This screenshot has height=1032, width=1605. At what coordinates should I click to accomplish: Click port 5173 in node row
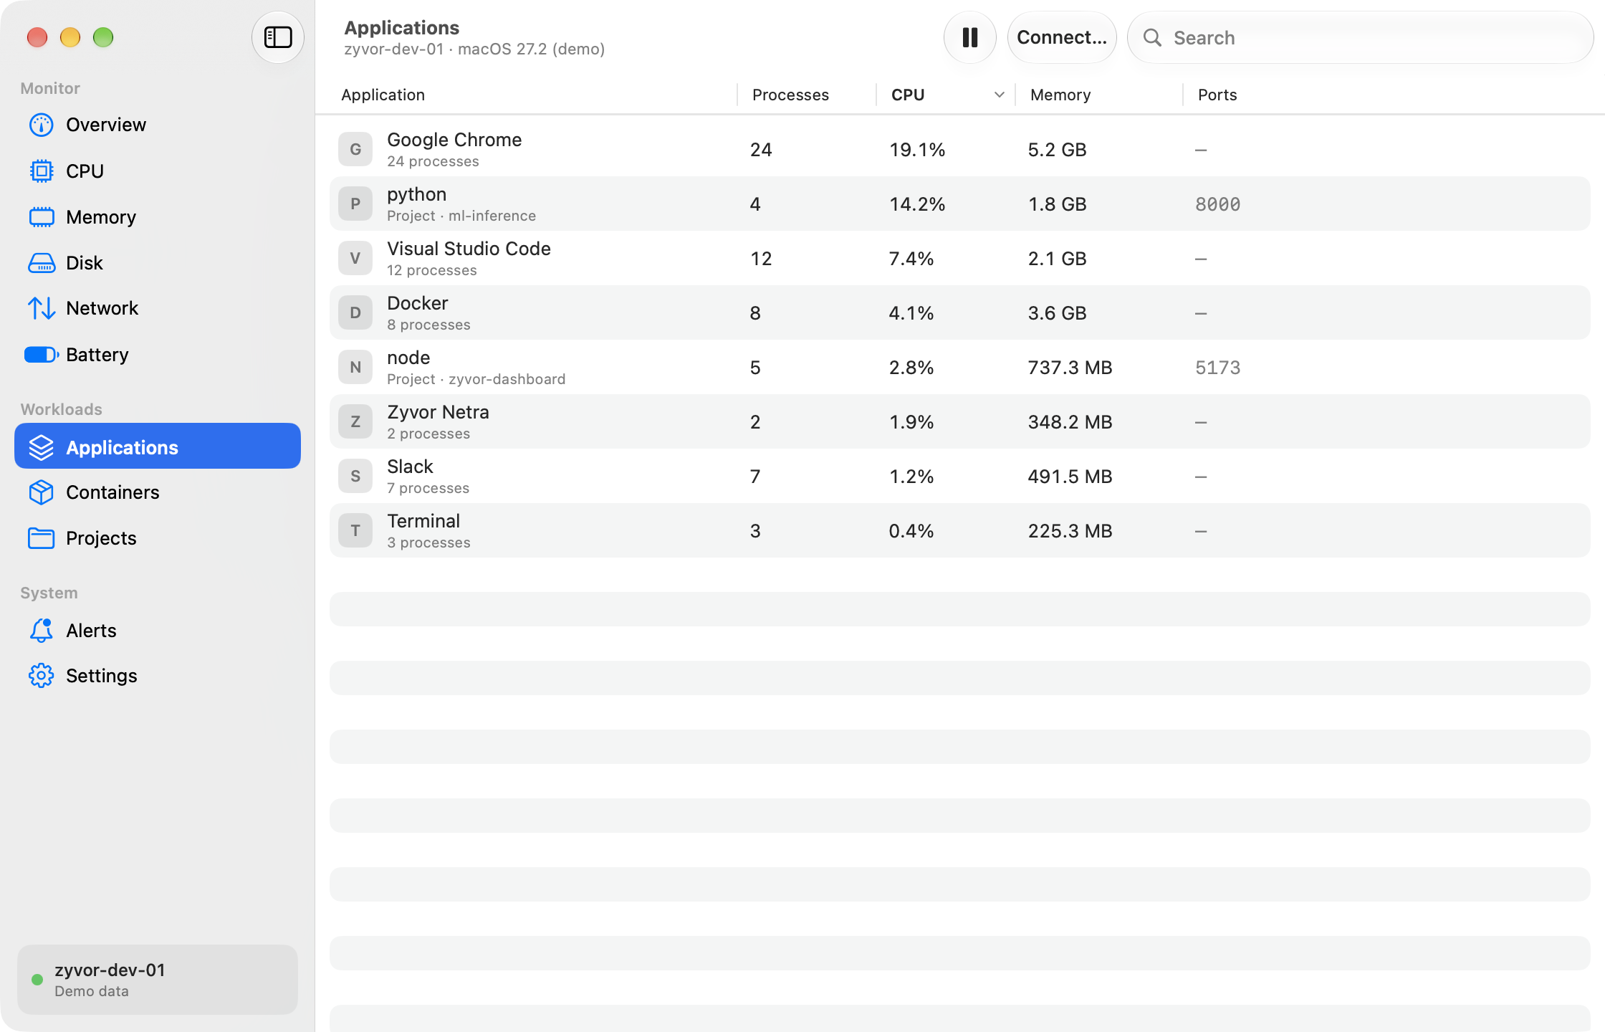pyautogui.click(x=1217, y=368)
